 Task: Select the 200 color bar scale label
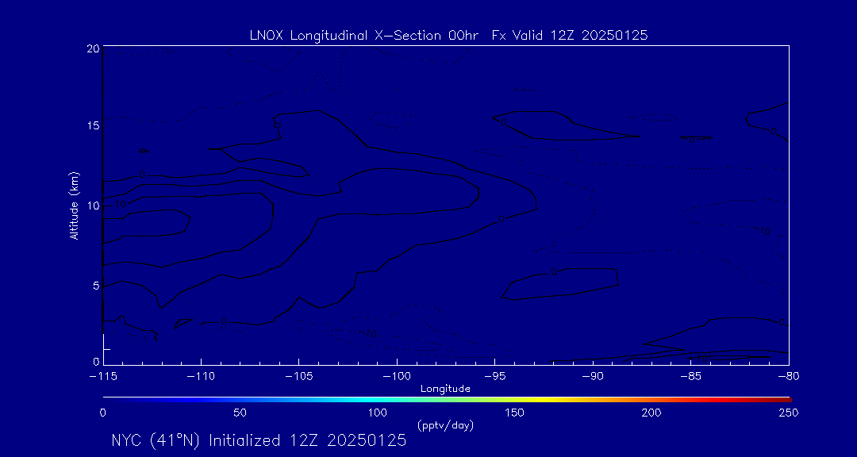click(651, 413)
